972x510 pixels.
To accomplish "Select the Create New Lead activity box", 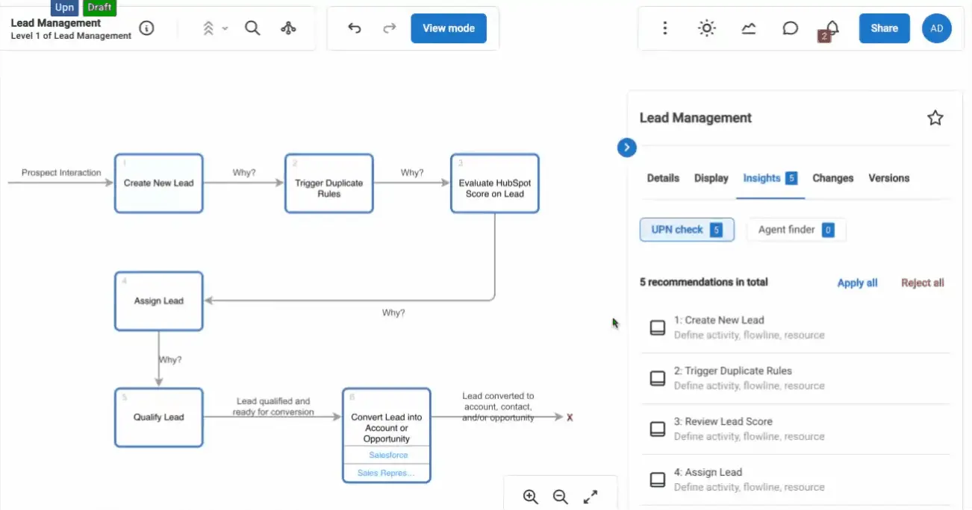I will (x=158, y=183).
